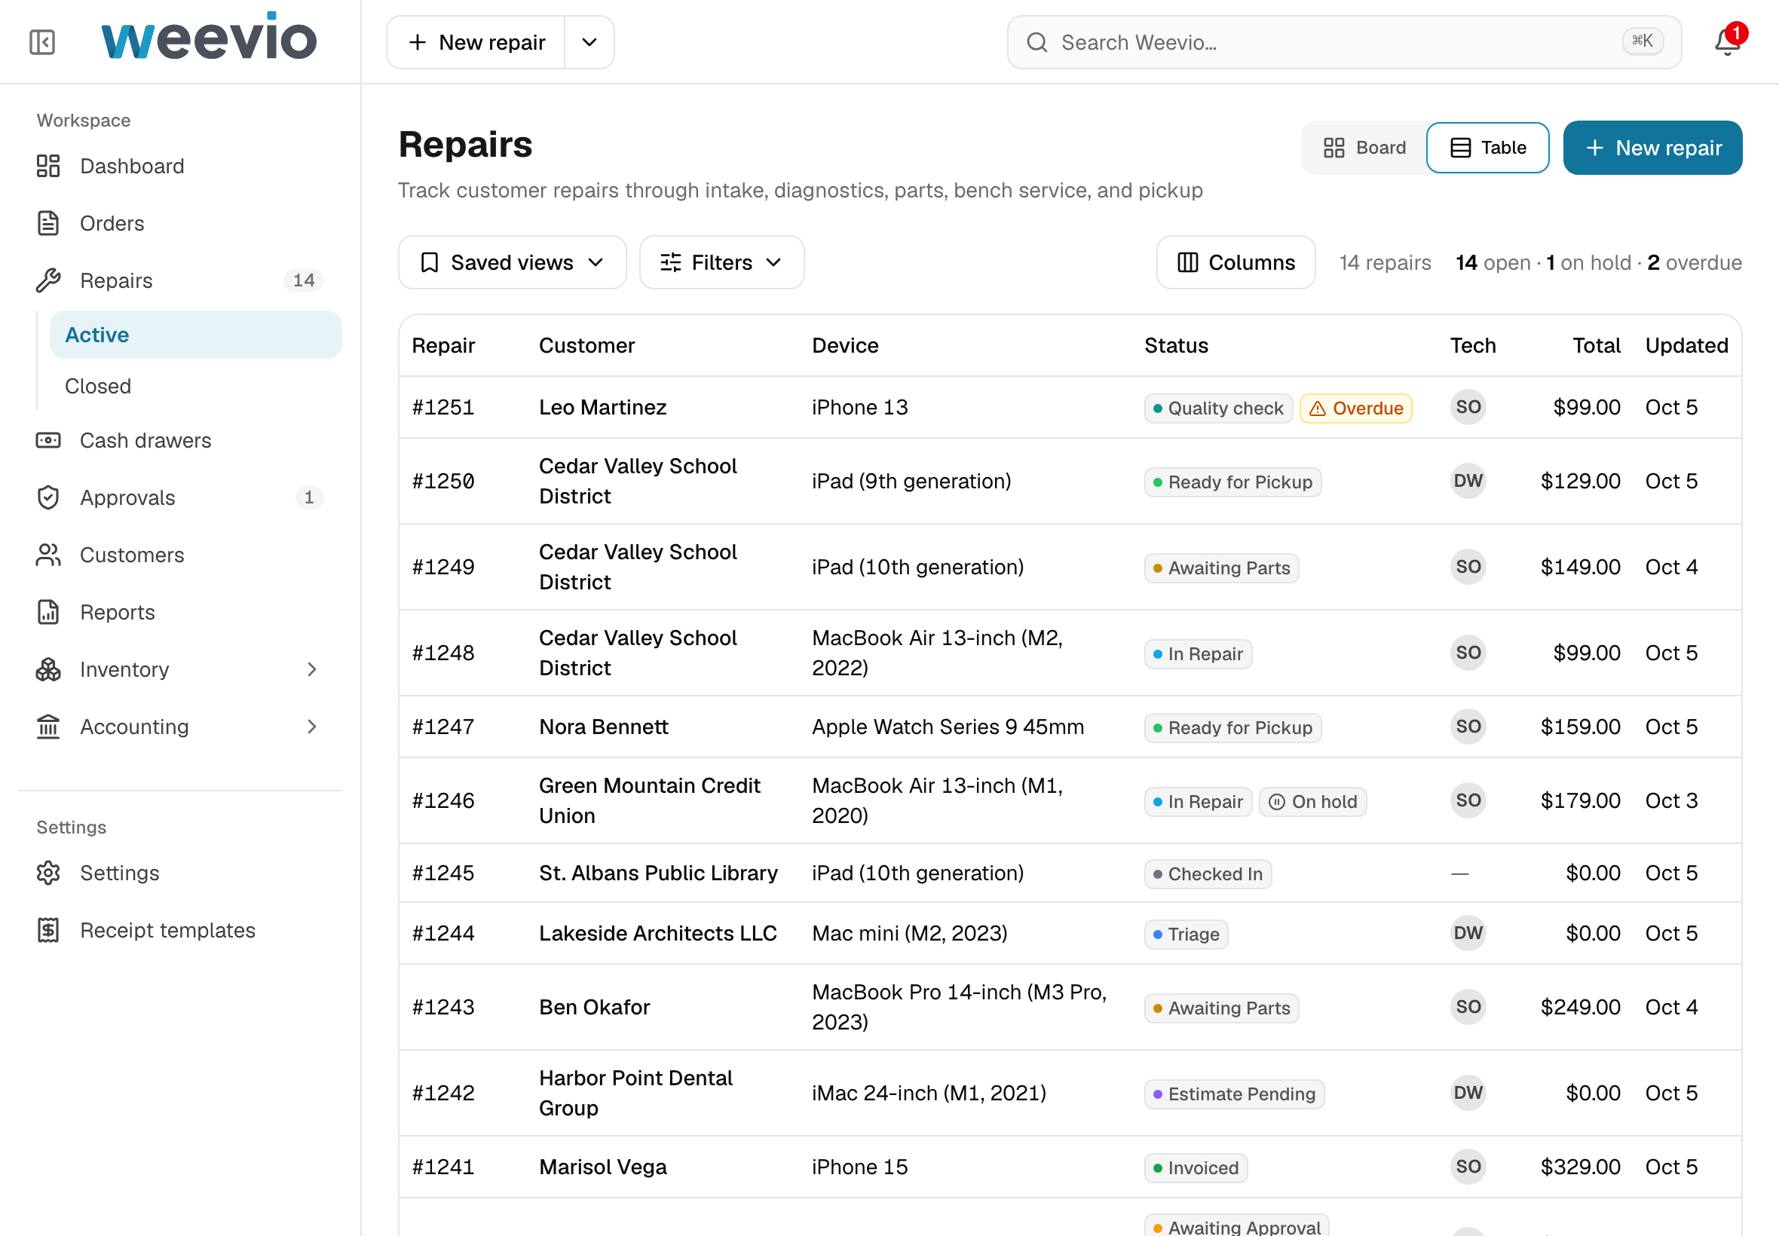
Task: Open notifications bell
Action: click(1728, 41)
